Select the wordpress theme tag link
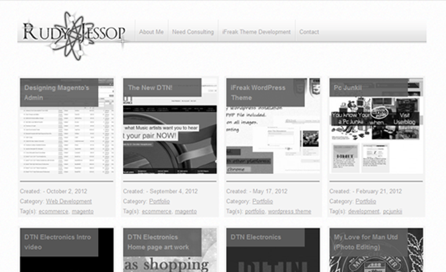Viewport: 446px width, 272px height. (x=290, y=211)
